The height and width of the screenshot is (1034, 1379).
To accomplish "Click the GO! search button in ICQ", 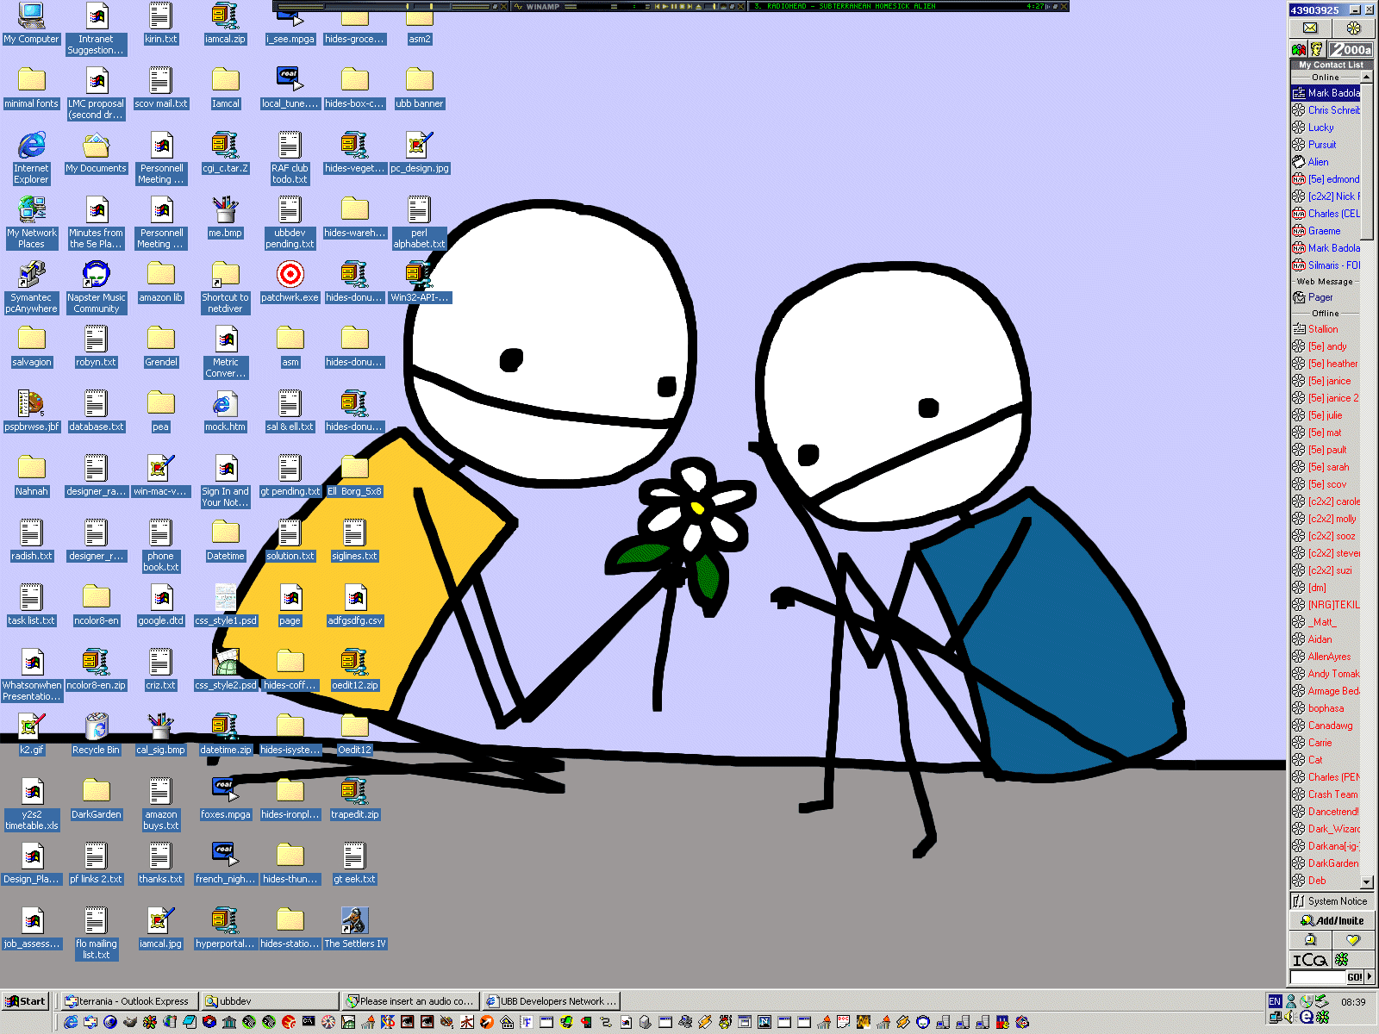I will click(x=1354, y=977).
